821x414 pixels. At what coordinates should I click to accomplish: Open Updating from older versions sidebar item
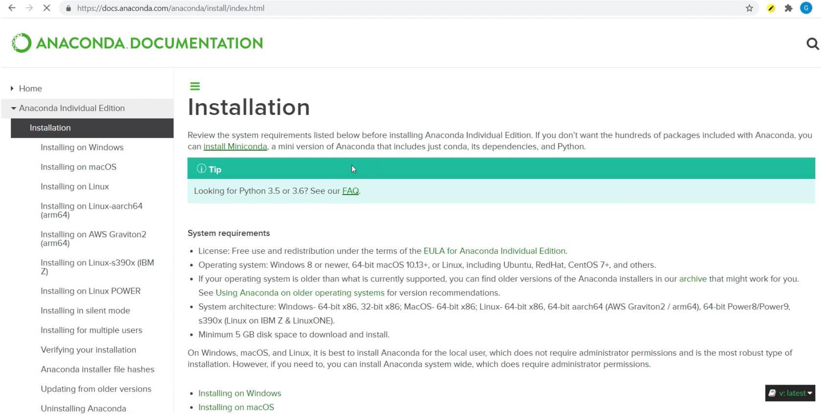point(96,389)
